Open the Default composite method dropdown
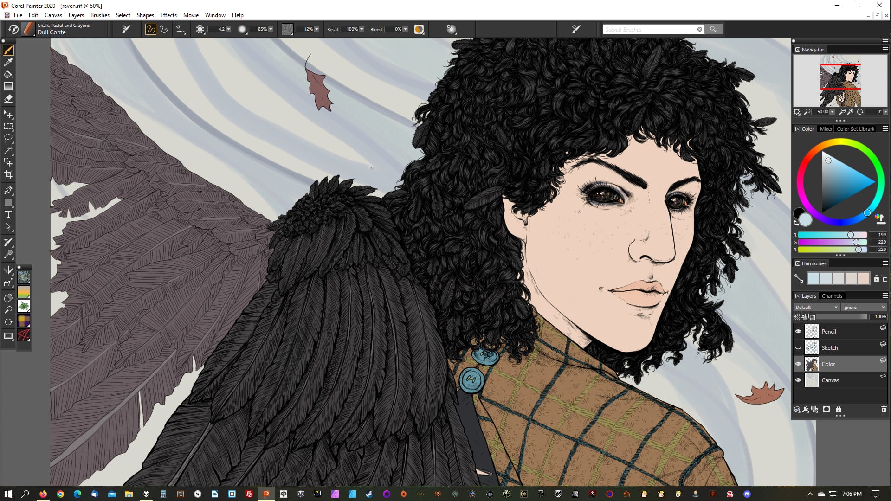 (816, 307)
